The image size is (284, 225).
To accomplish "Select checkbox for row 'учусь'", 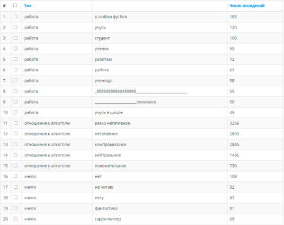I will click(x=16, y=27).
